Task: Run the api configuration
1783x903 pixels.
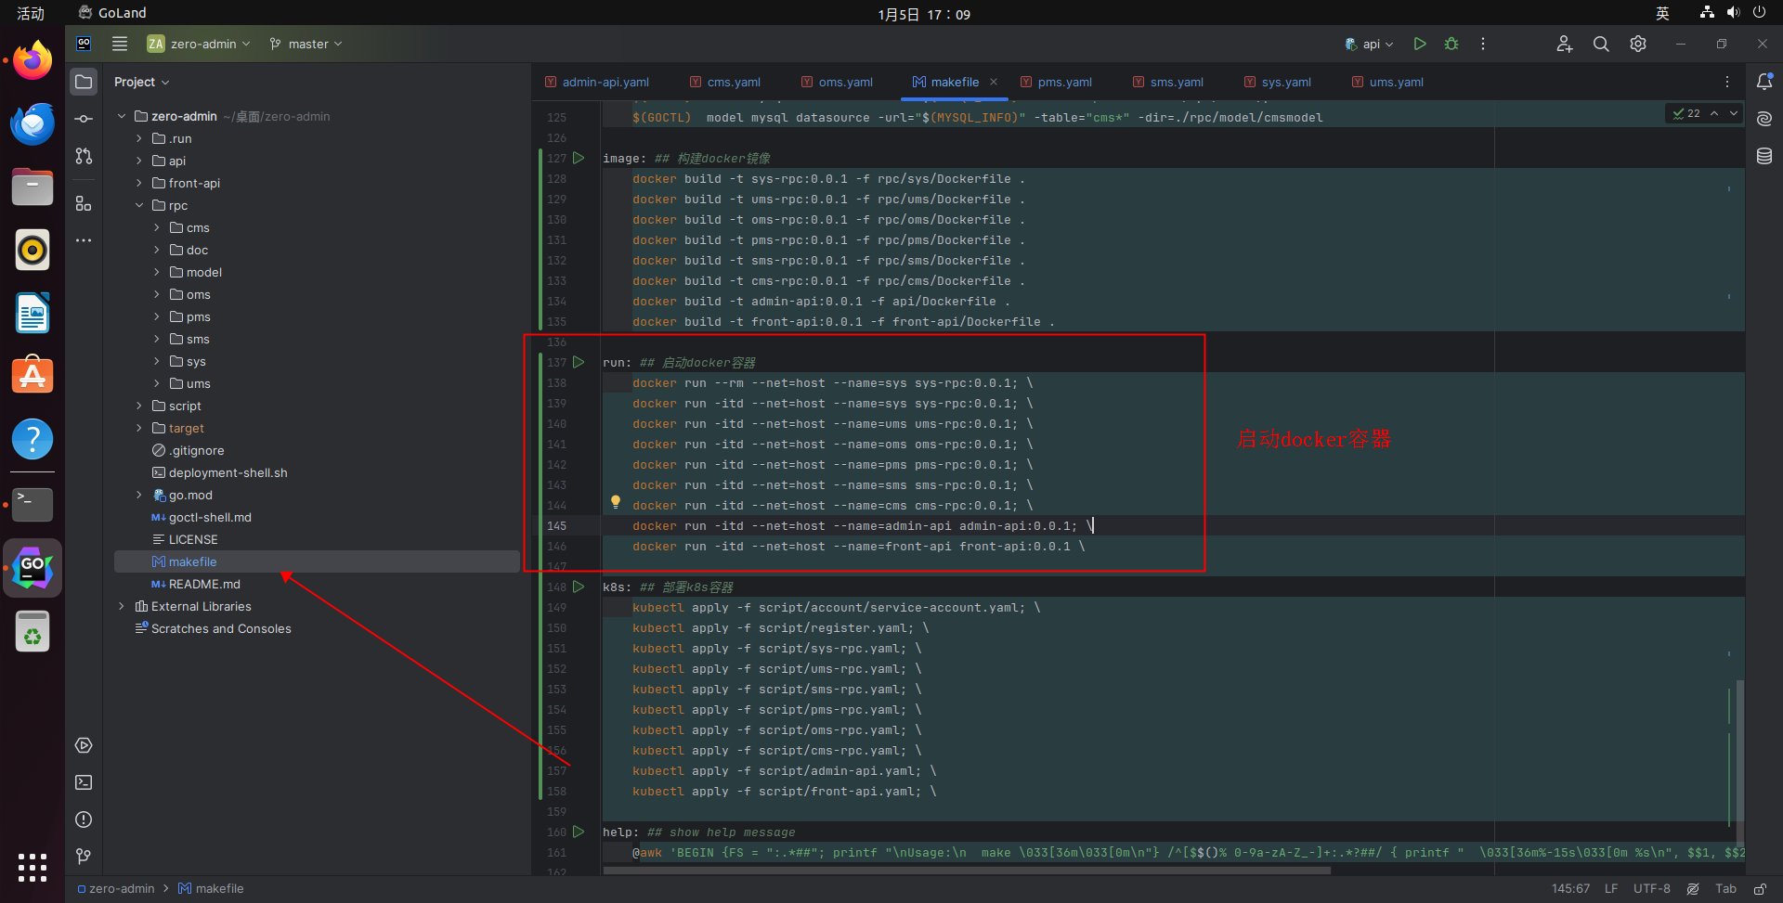Action: click(1419, 44)
